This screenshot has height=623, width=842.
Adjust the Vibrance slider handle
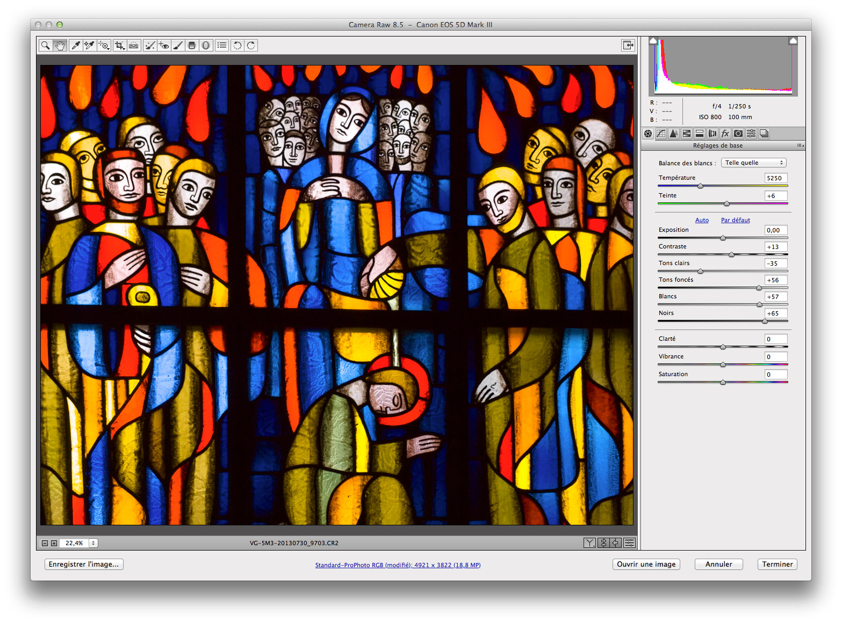723,364
